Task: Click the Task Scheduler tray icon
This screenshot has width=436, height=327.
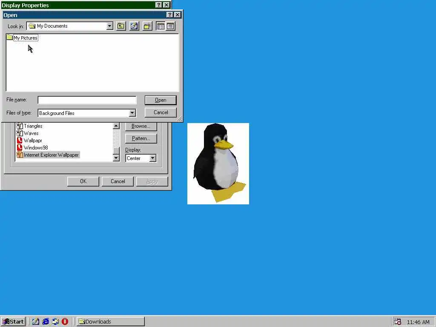Action: point(398,322)
